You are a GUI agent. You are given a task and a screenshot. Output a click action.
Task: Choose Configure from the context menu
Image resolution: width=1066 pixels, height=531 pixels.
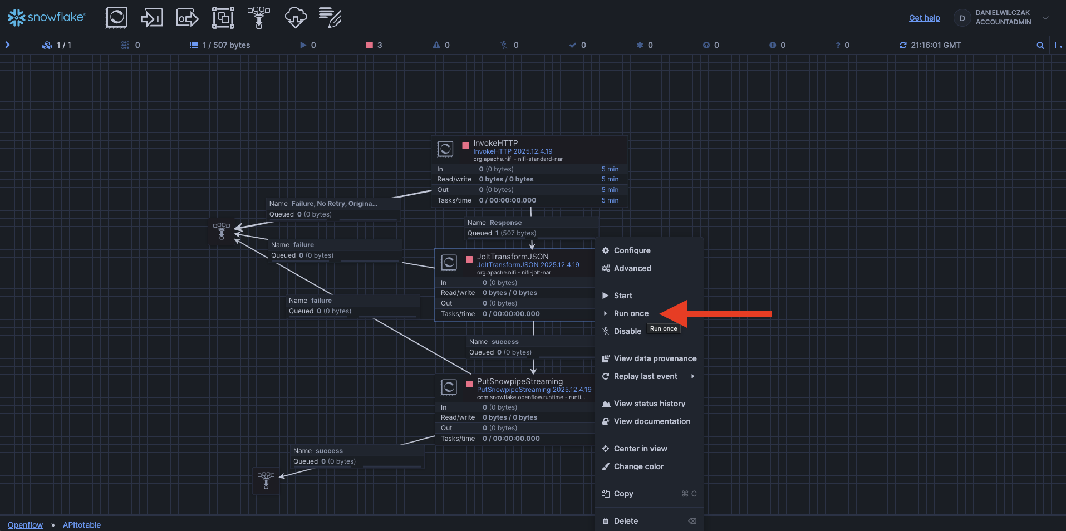[x=632, y=250]
